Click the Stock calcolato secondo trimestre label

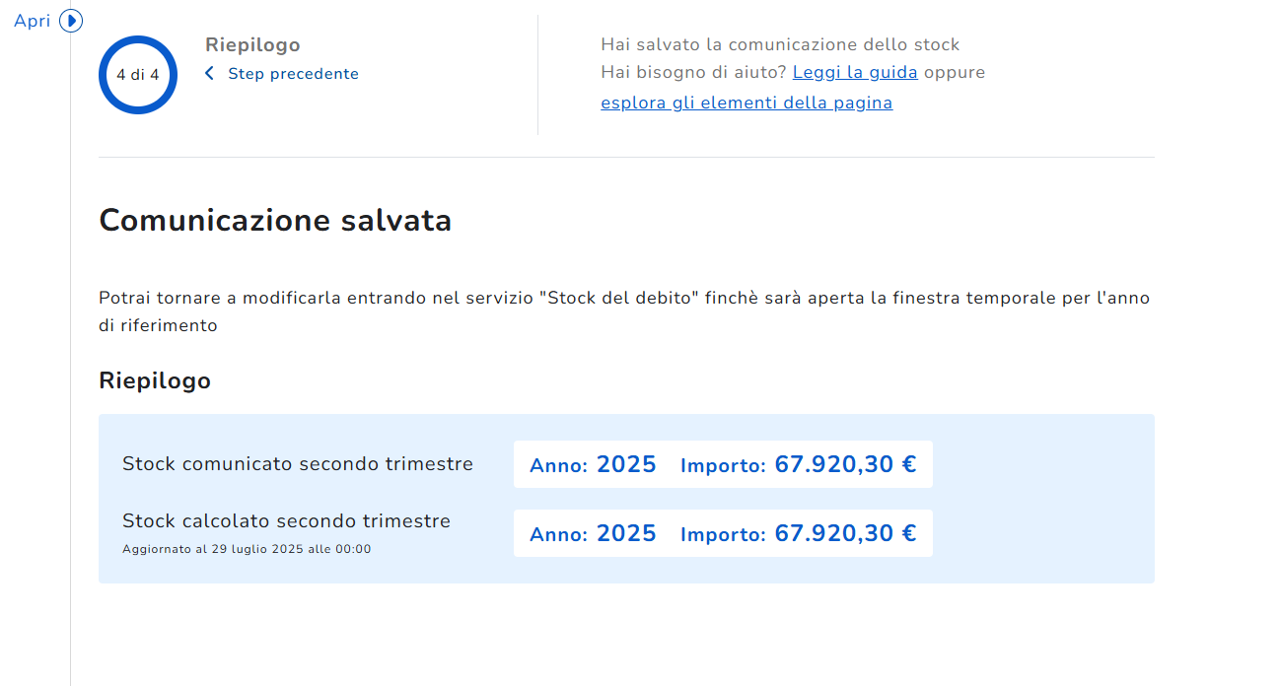pyautogui.click(x=286, y=520)
